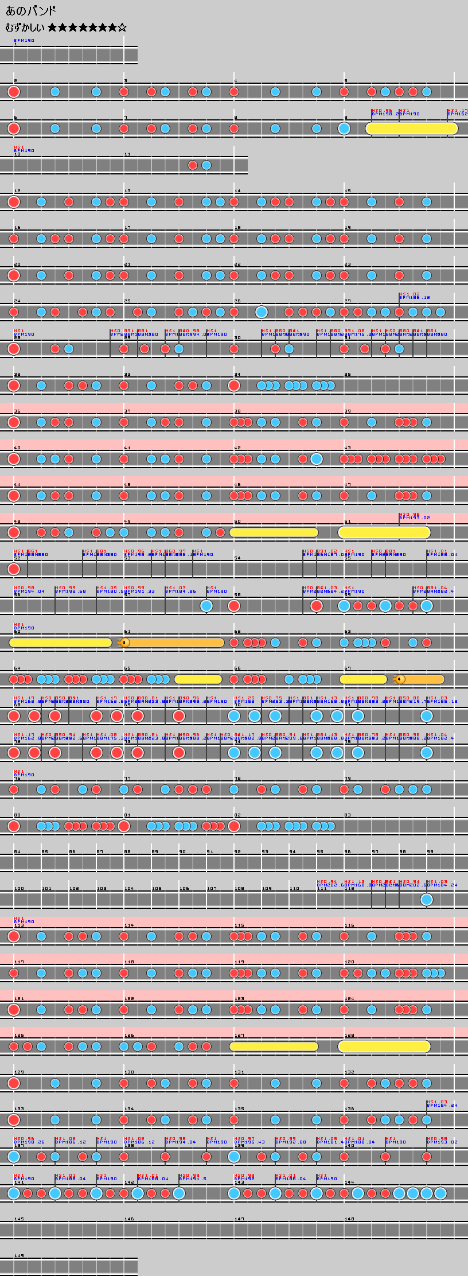Viewport: 468px width, 1276px height.
Task: Click measure number 100
Action: [19, 889]
